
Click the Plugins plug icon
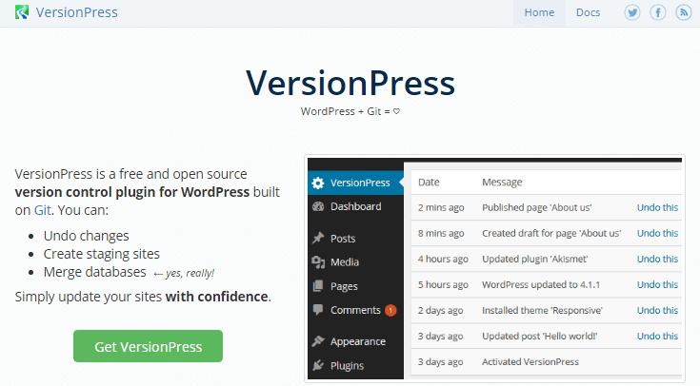coord(318,365)
